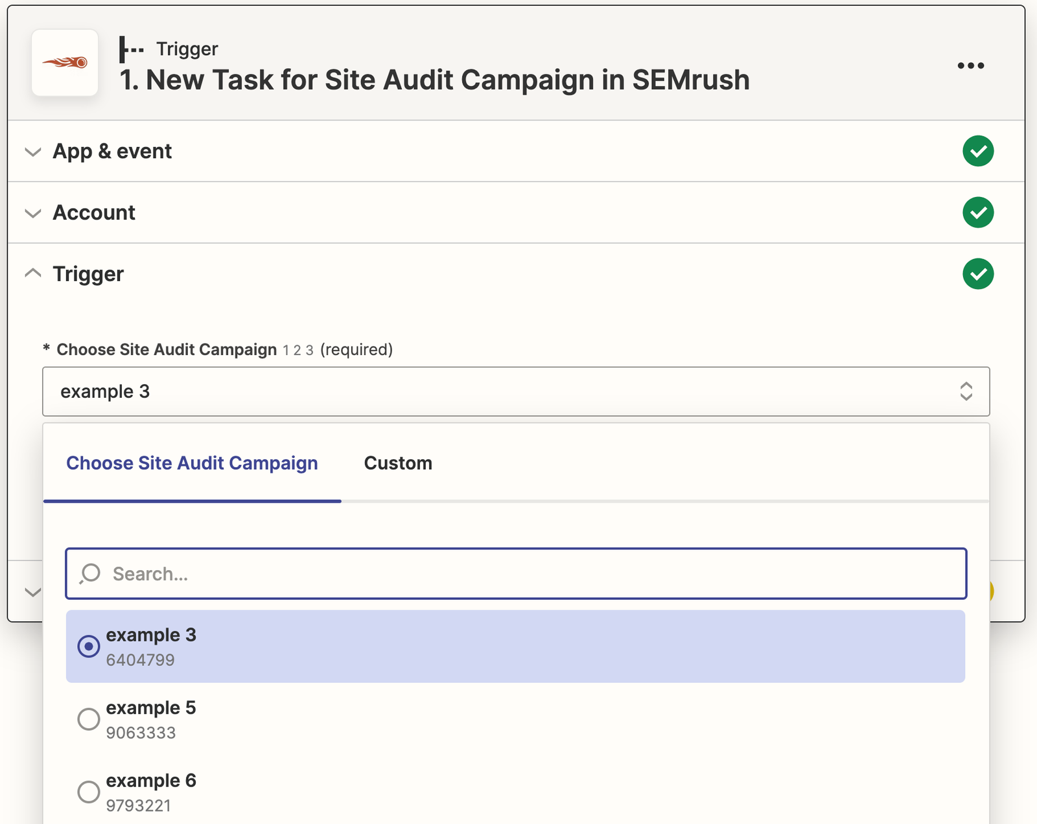
Task: Click the SEMrush app logo icon
Action: click(x=64, y=63)
